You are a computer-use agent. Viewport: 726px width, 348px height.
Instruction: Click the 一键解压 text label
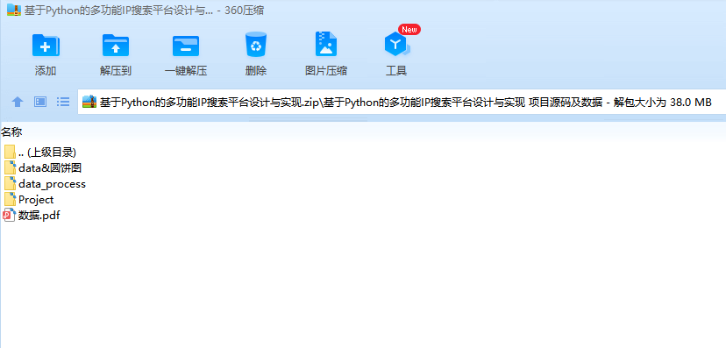(x=186, y=71)
